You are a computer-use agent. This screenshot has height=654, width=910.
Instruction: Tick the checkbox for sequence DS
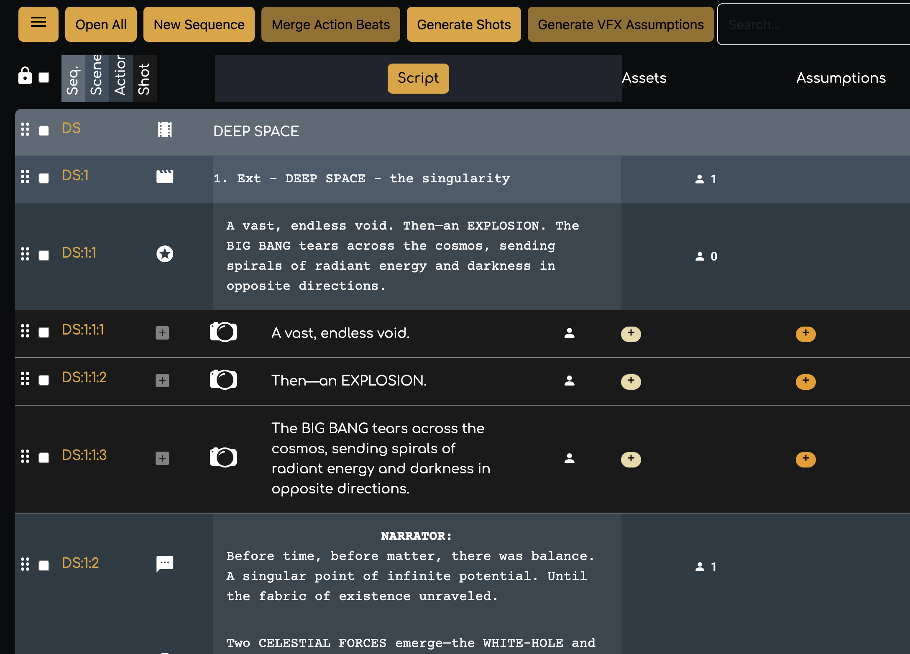pos(44,131)
